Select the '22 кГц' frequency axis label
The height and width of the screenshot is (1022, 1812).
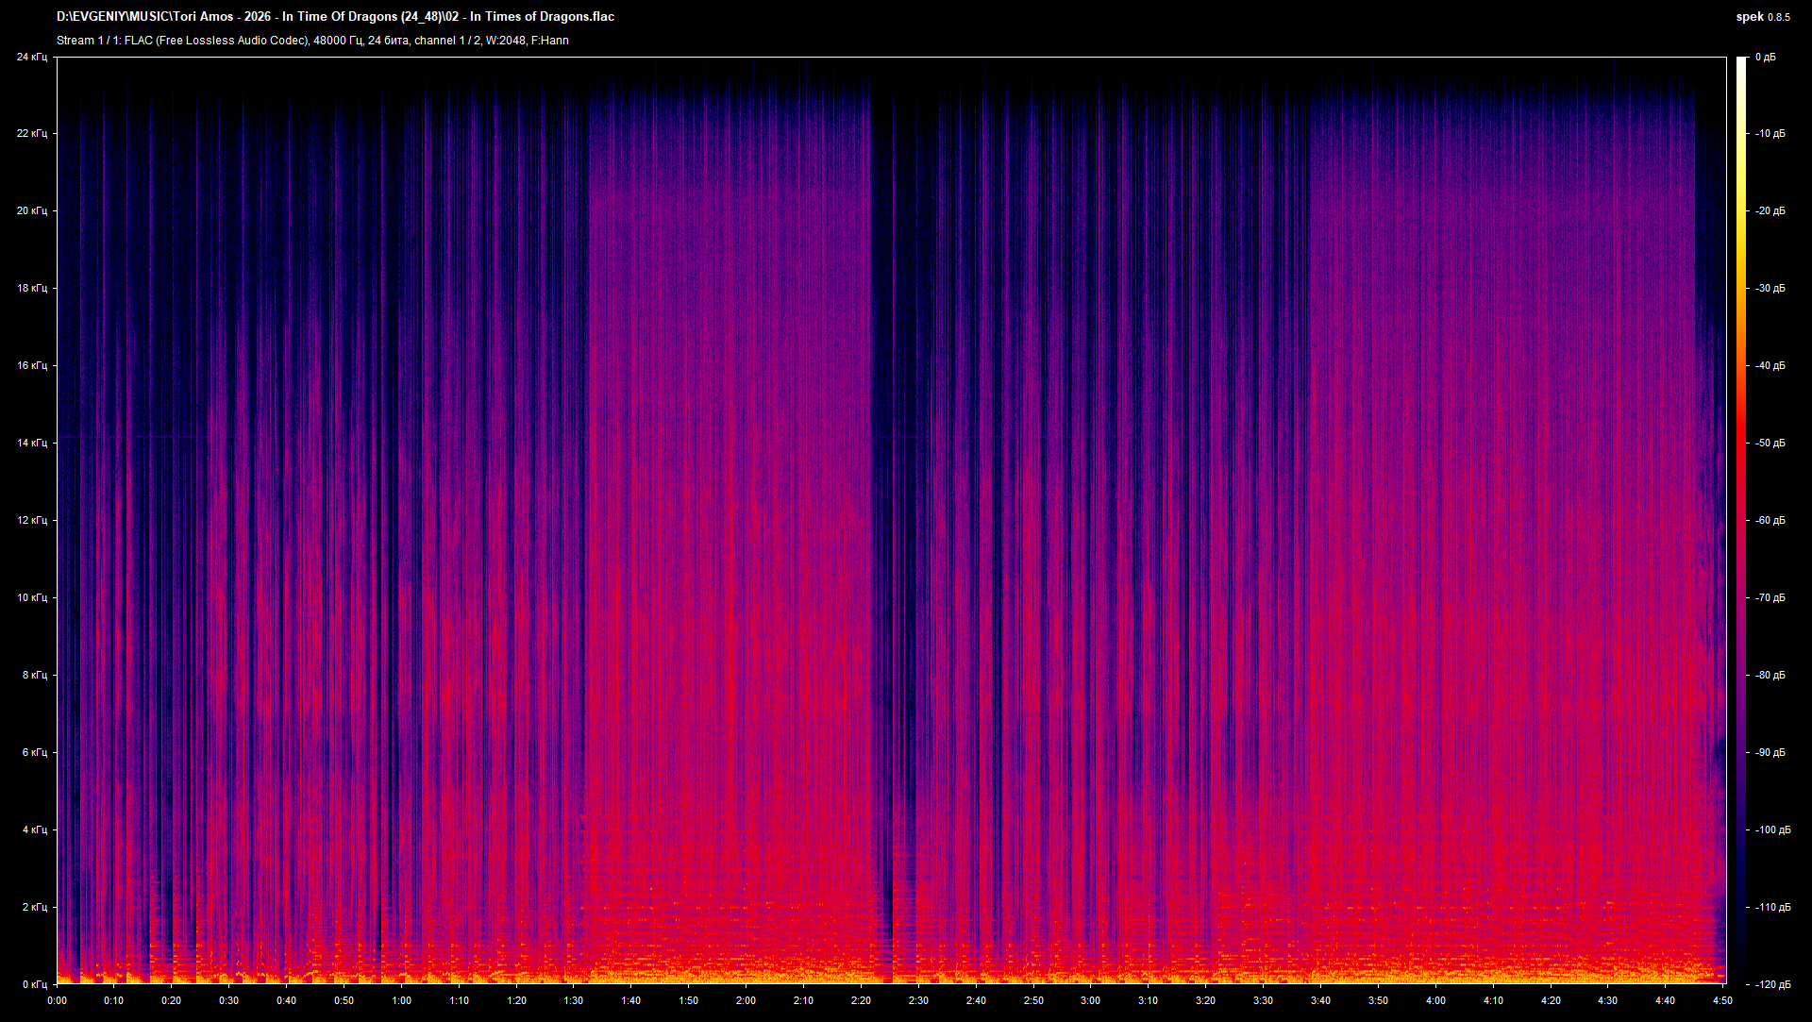(x=31, y=134)
